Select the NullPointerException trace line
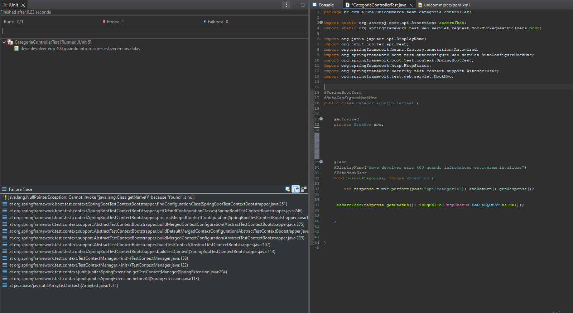Viewport: 573px width, 313px height. point(101,197)
